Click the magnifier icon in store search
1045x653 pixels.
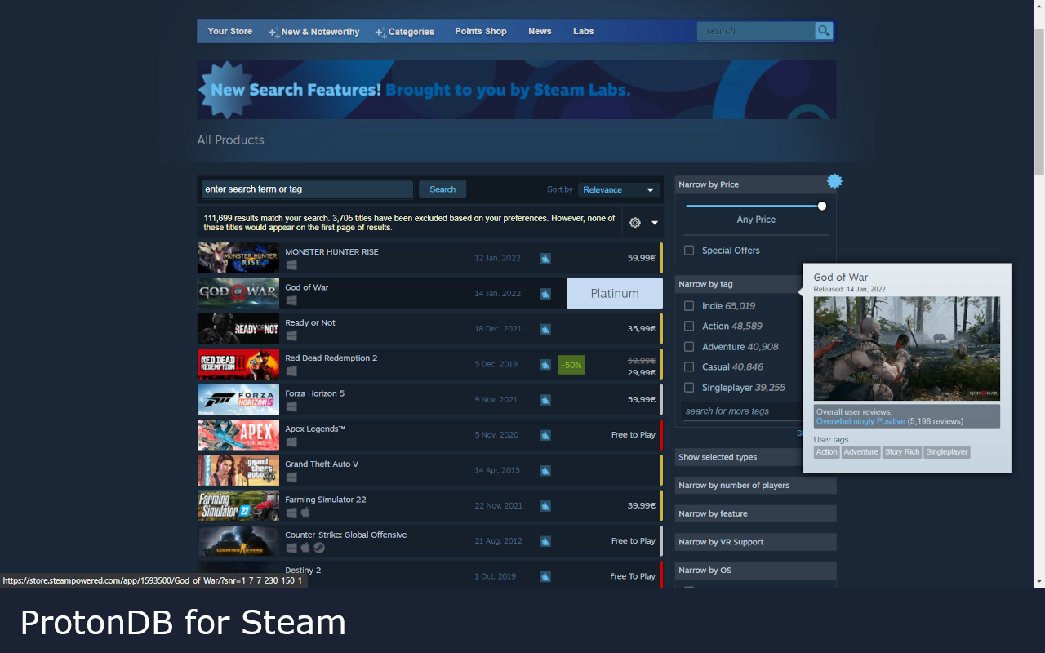click(824, 31)
